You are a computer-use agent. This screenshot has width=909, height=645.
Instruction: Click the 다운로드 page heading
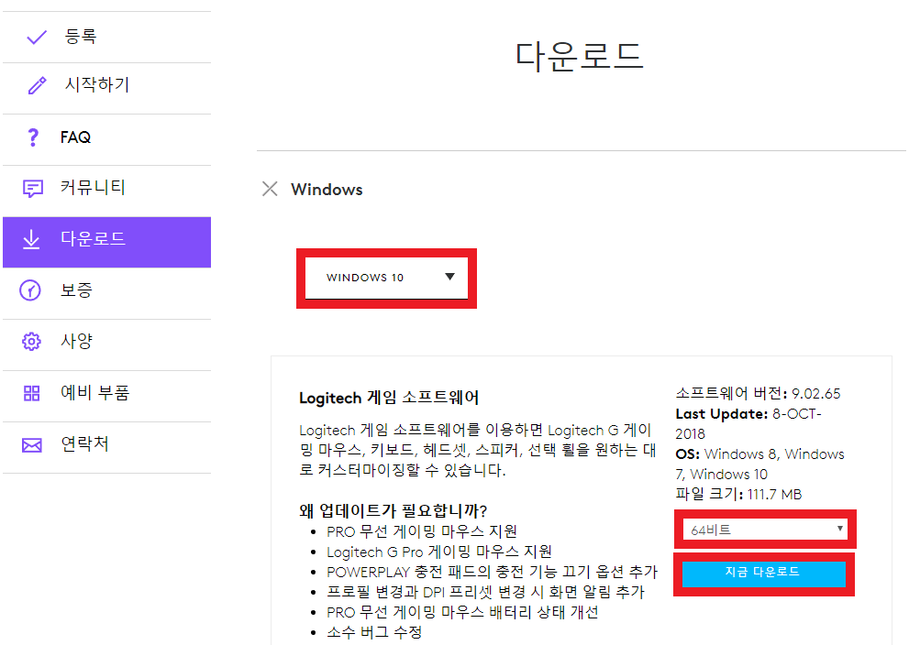580,56
